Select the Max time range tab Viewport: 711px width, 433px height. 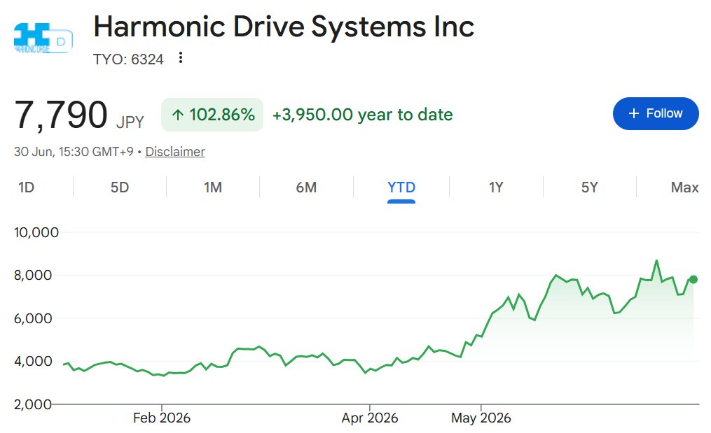[x=684, y=187]
